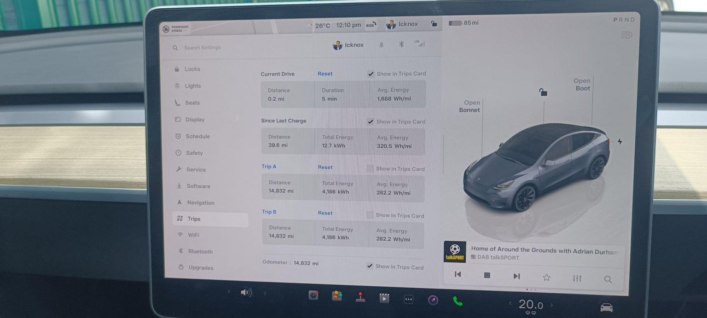Tap the talkSPORT station logo
This screenshot has height=318, width=707.
pos(455,252)
